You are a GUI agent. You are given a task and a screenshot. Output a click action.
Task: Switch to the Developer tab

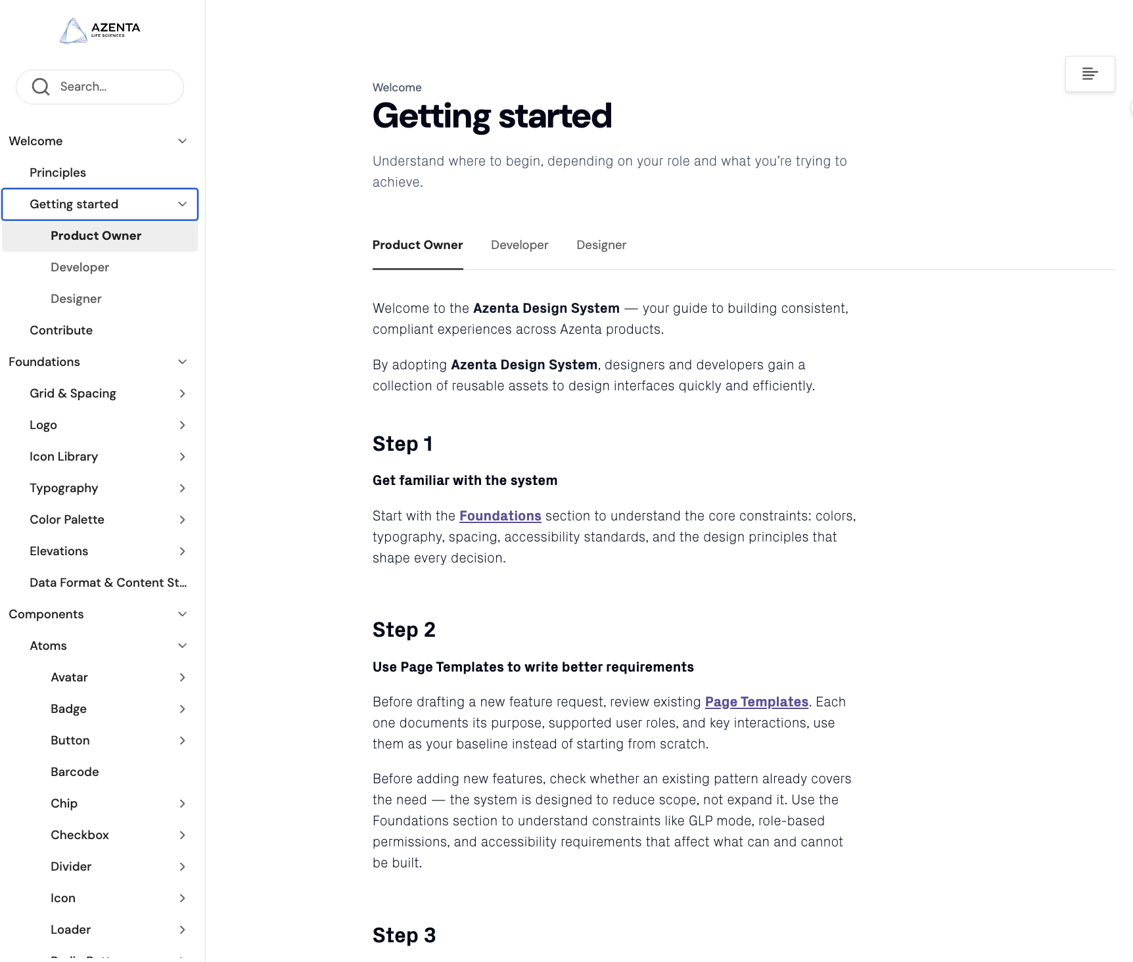coord(519,245)
